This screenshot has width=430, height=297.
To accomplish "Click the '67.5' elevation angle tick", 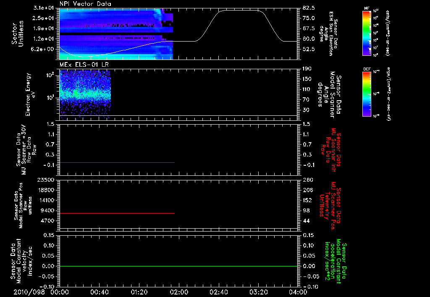I will pyautogui.click(x=309, y=29).
